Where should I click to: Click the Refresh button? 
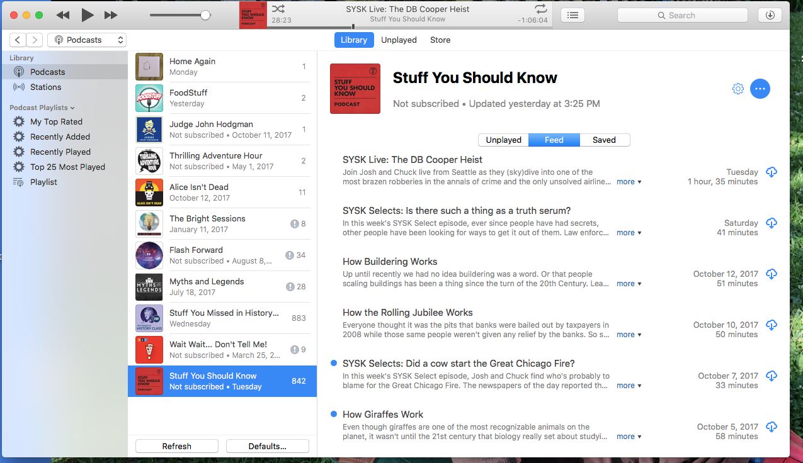point(177,446)
